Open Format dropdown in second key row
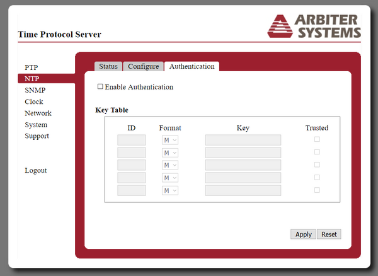Viewport: 378px width, 276px height. point(169,152)
